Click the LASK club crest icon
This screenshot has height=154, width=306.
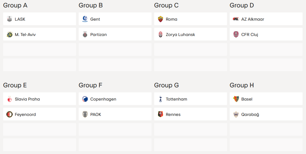(x=10, y=19)
